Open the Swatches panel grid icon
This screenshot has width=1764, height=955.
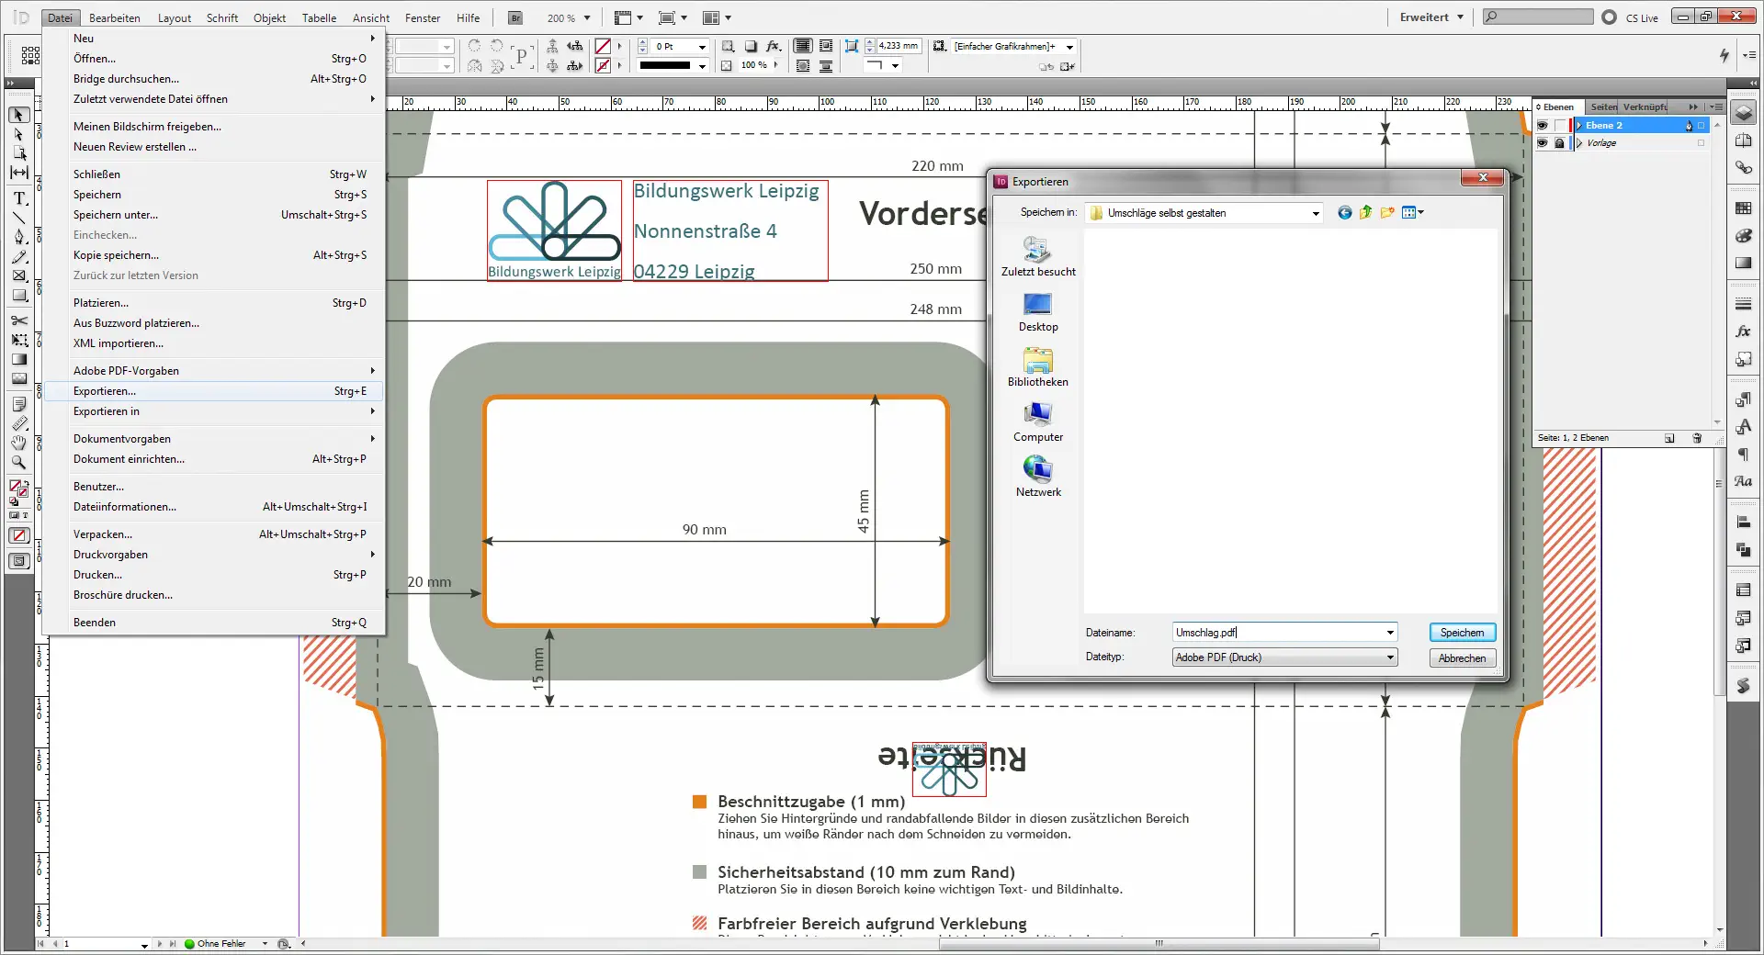(x=1743, y=208)
